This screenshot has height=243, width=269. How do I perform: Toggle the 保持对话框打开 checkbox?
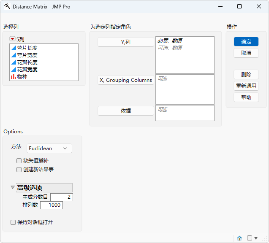coord(13,222)
